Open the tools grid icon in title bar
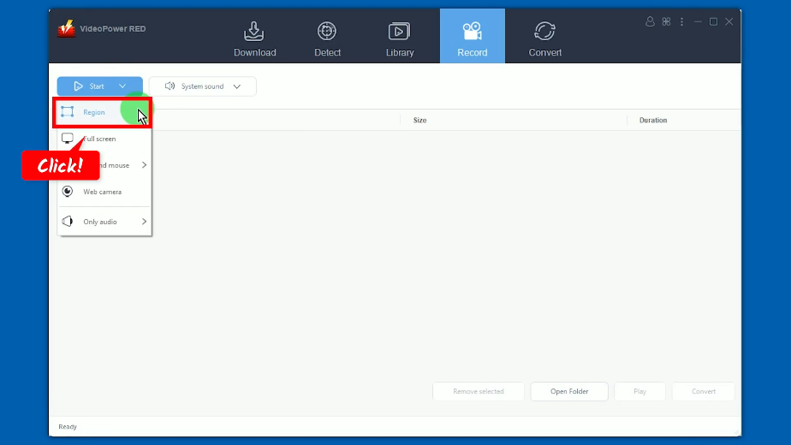 point(666,21)
